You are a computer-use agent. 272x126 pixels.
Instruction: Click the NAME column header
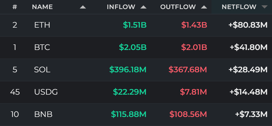point(42,7)
